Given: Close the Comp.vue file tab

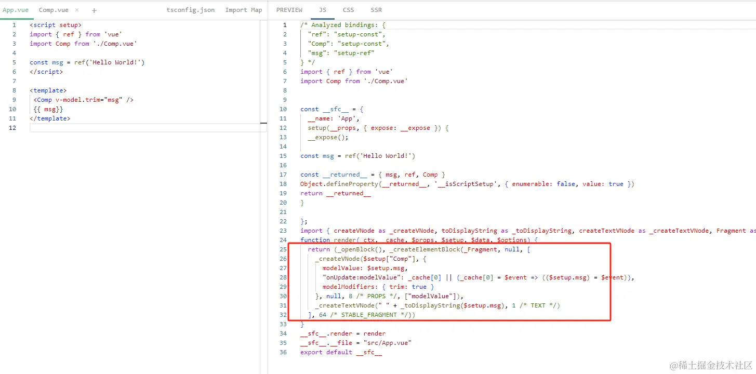Looking at the screenshot, I should [77, 10].
